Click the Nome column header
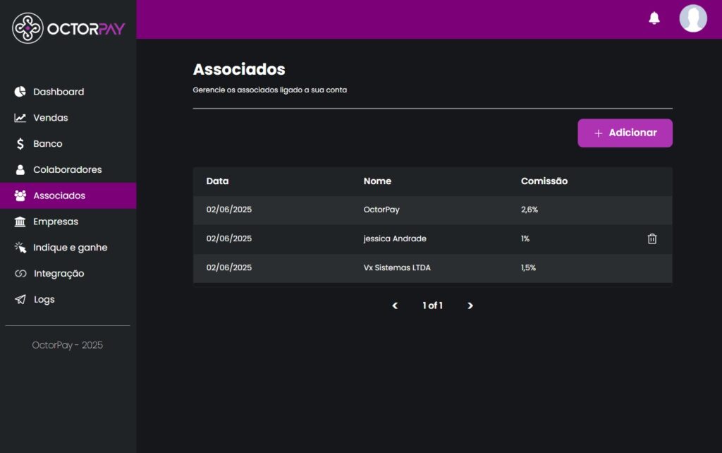Viewport: 722px width, 453px height. point(377,181)
